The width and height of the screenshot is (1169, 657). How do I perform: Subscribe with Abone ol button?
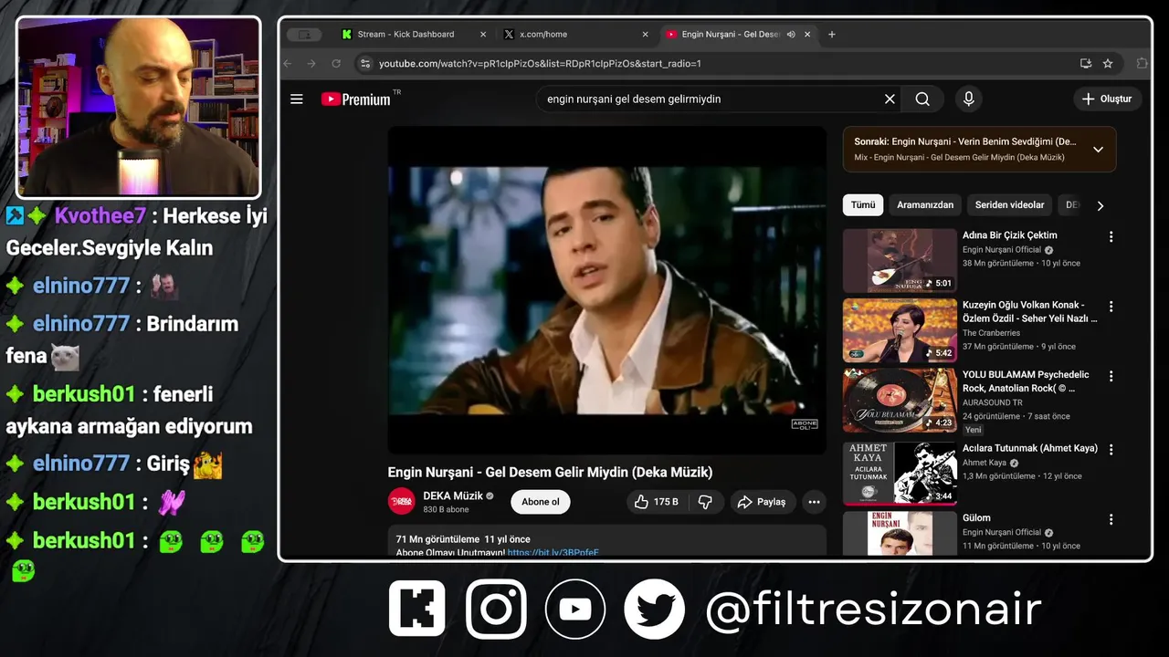541,502
